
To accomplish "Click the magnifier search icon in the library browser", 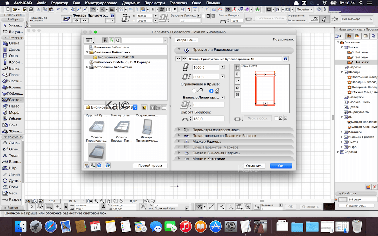I will pyautogui.click(x=117, y=41).
